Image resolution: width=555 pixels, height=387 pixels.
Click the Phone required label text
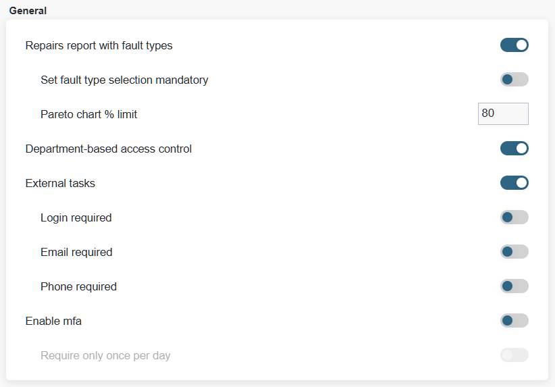click(78, 286)
